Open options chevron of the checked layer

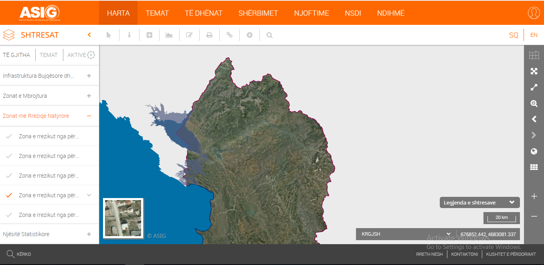tap(89, 195)
